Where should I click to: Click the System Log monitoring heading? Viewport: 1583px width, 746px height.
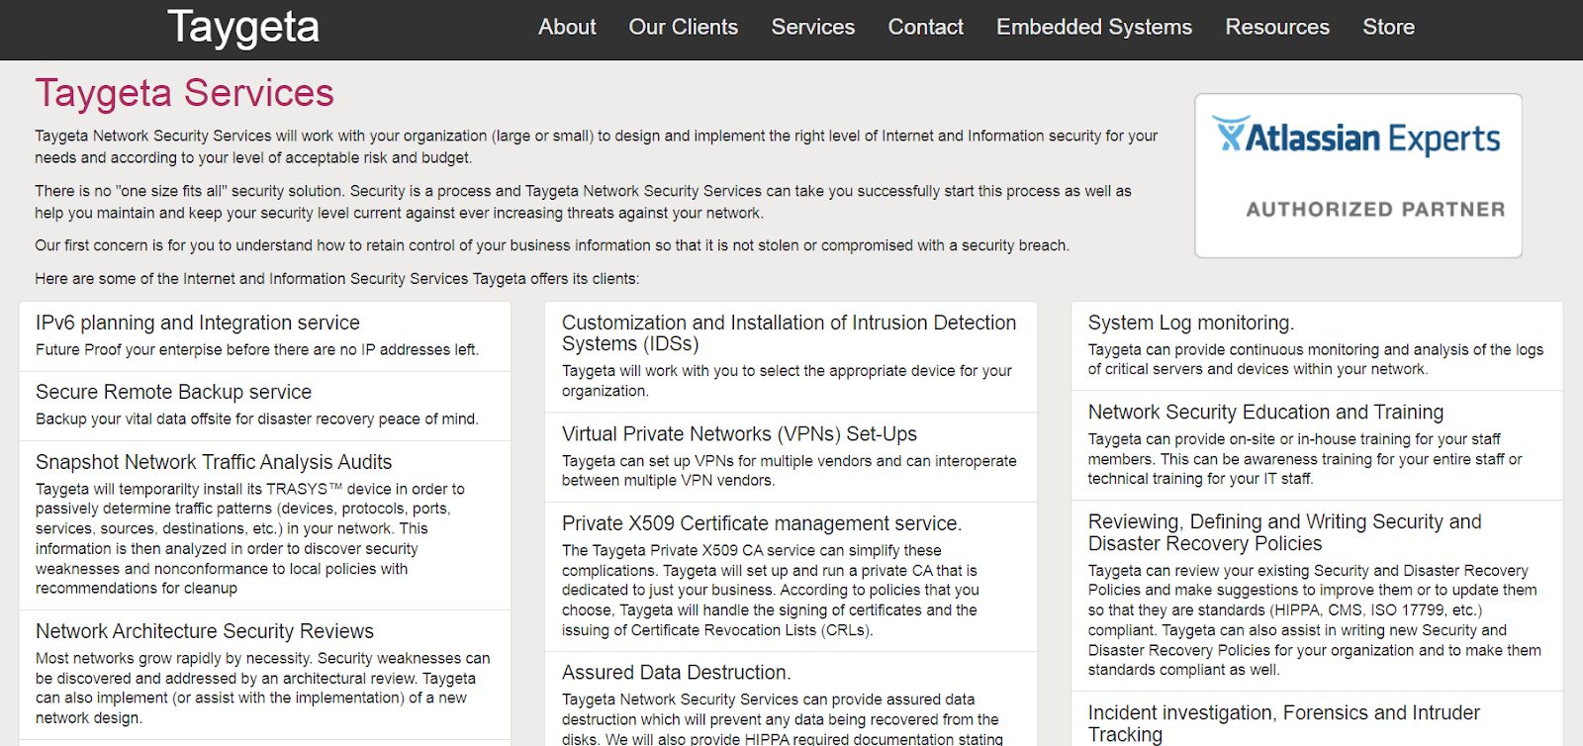(1191, 323)
